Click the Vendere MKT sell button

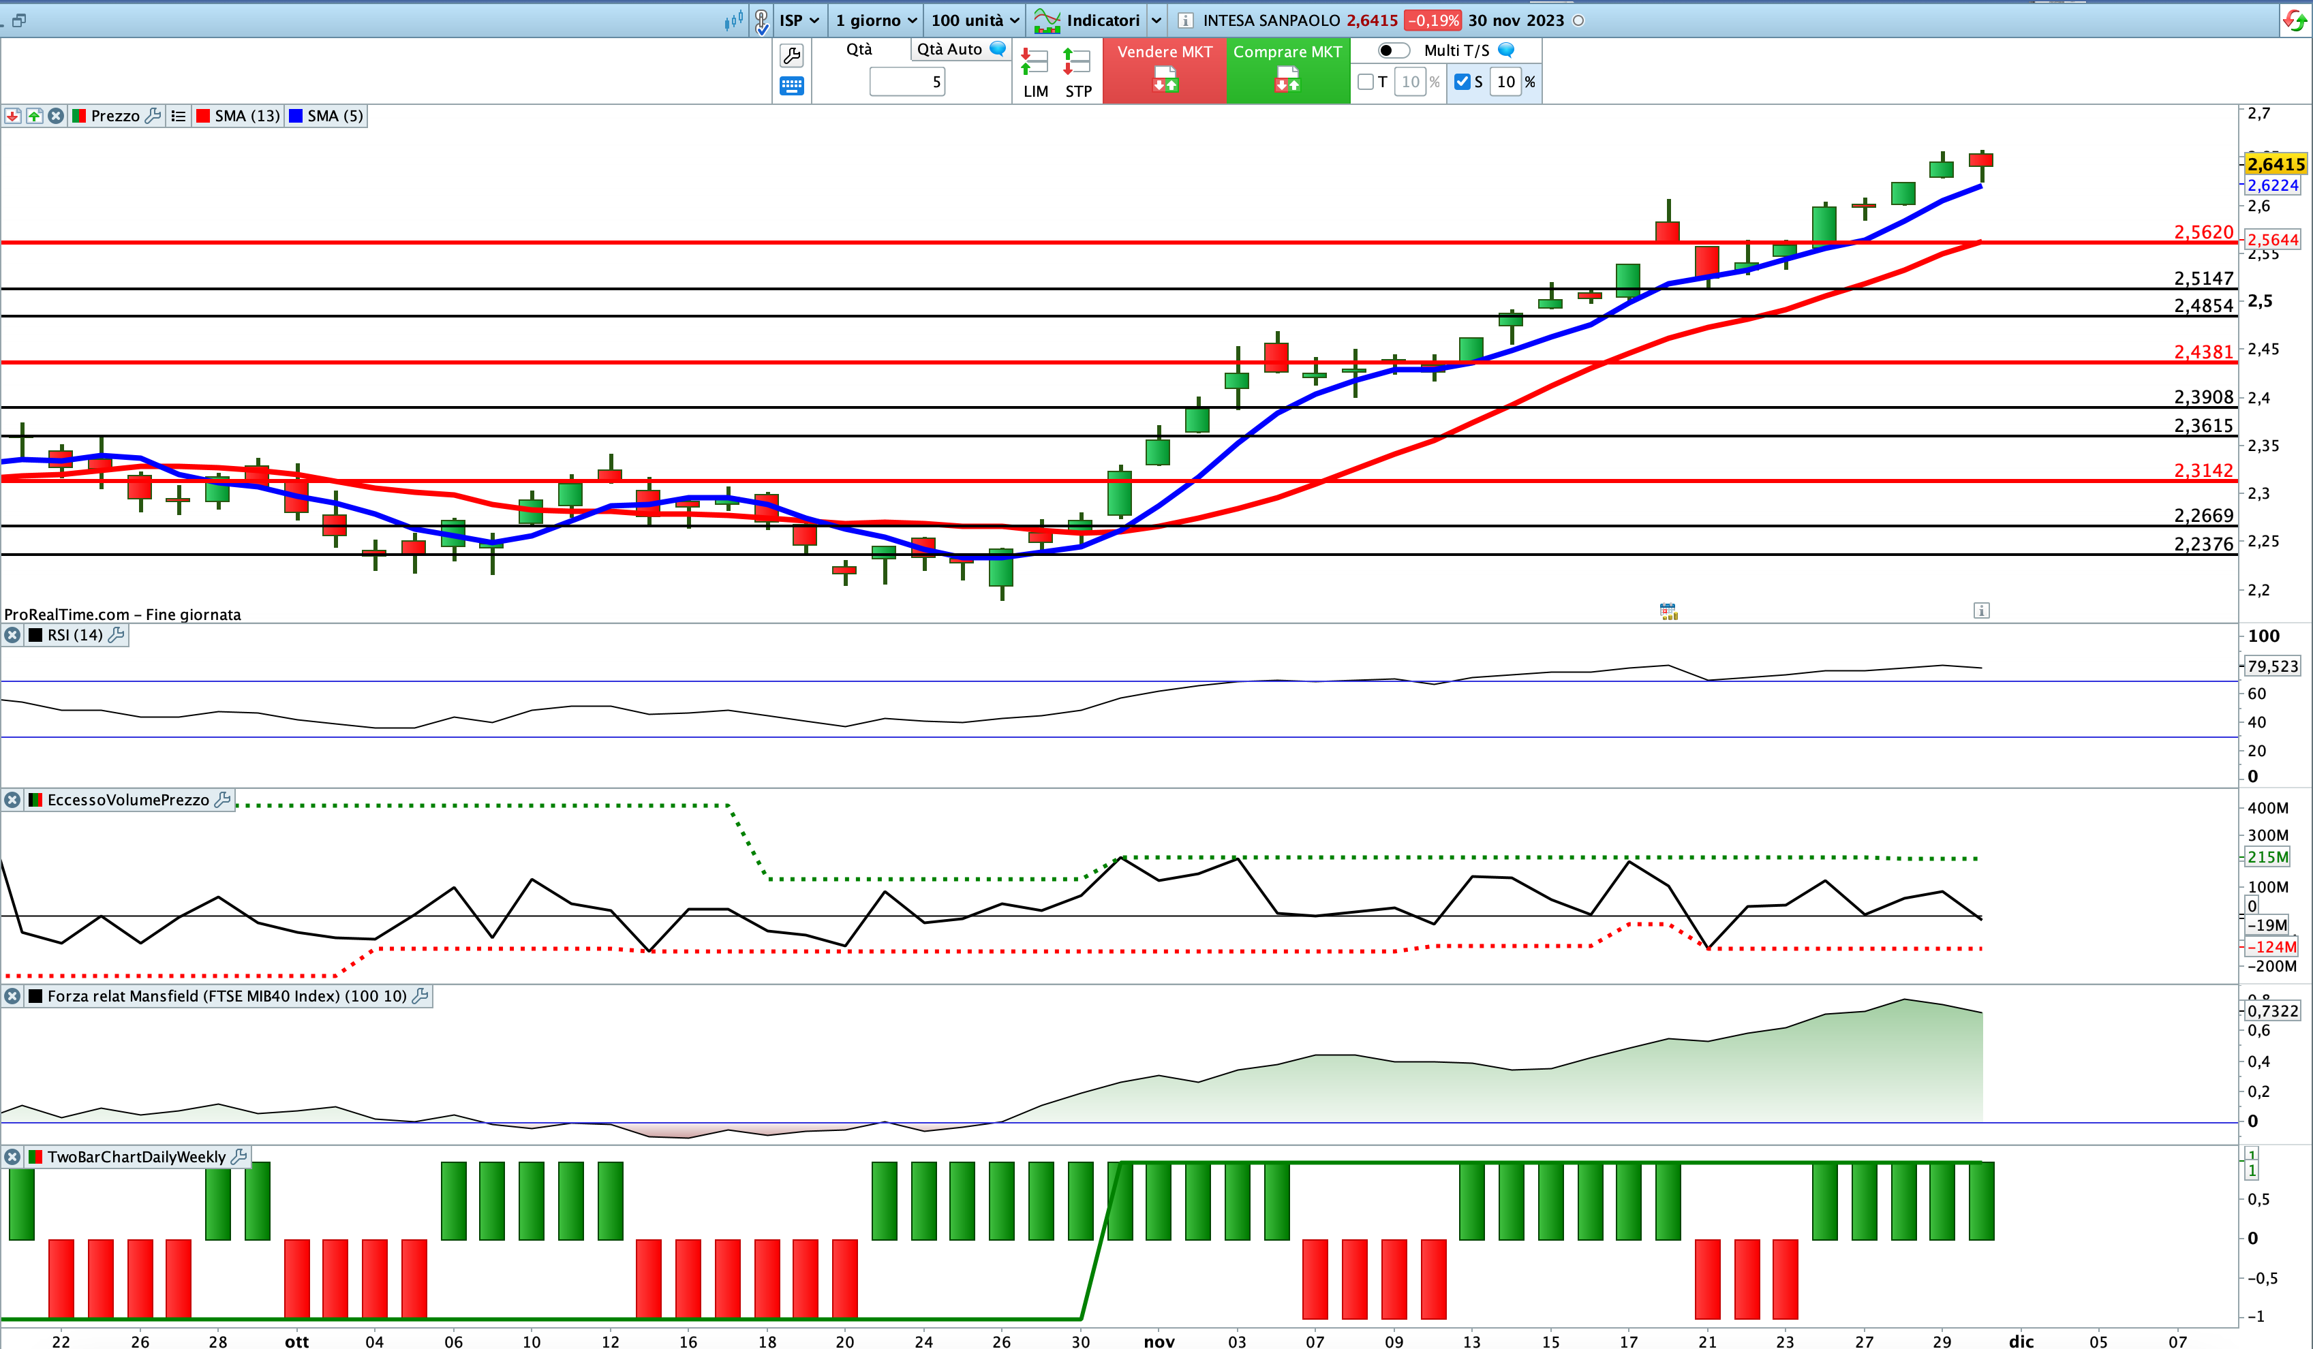point(1165,71)
